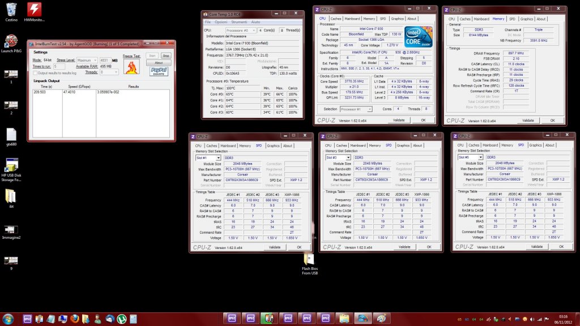Click the Action Center flag in system tray
This screenshot has height=326, width=580.
547,319
